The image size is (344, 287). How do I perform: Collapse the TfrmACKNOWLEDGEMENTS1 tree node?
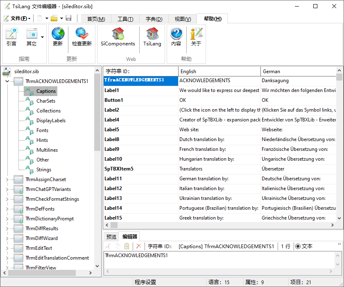pos(7,81)
